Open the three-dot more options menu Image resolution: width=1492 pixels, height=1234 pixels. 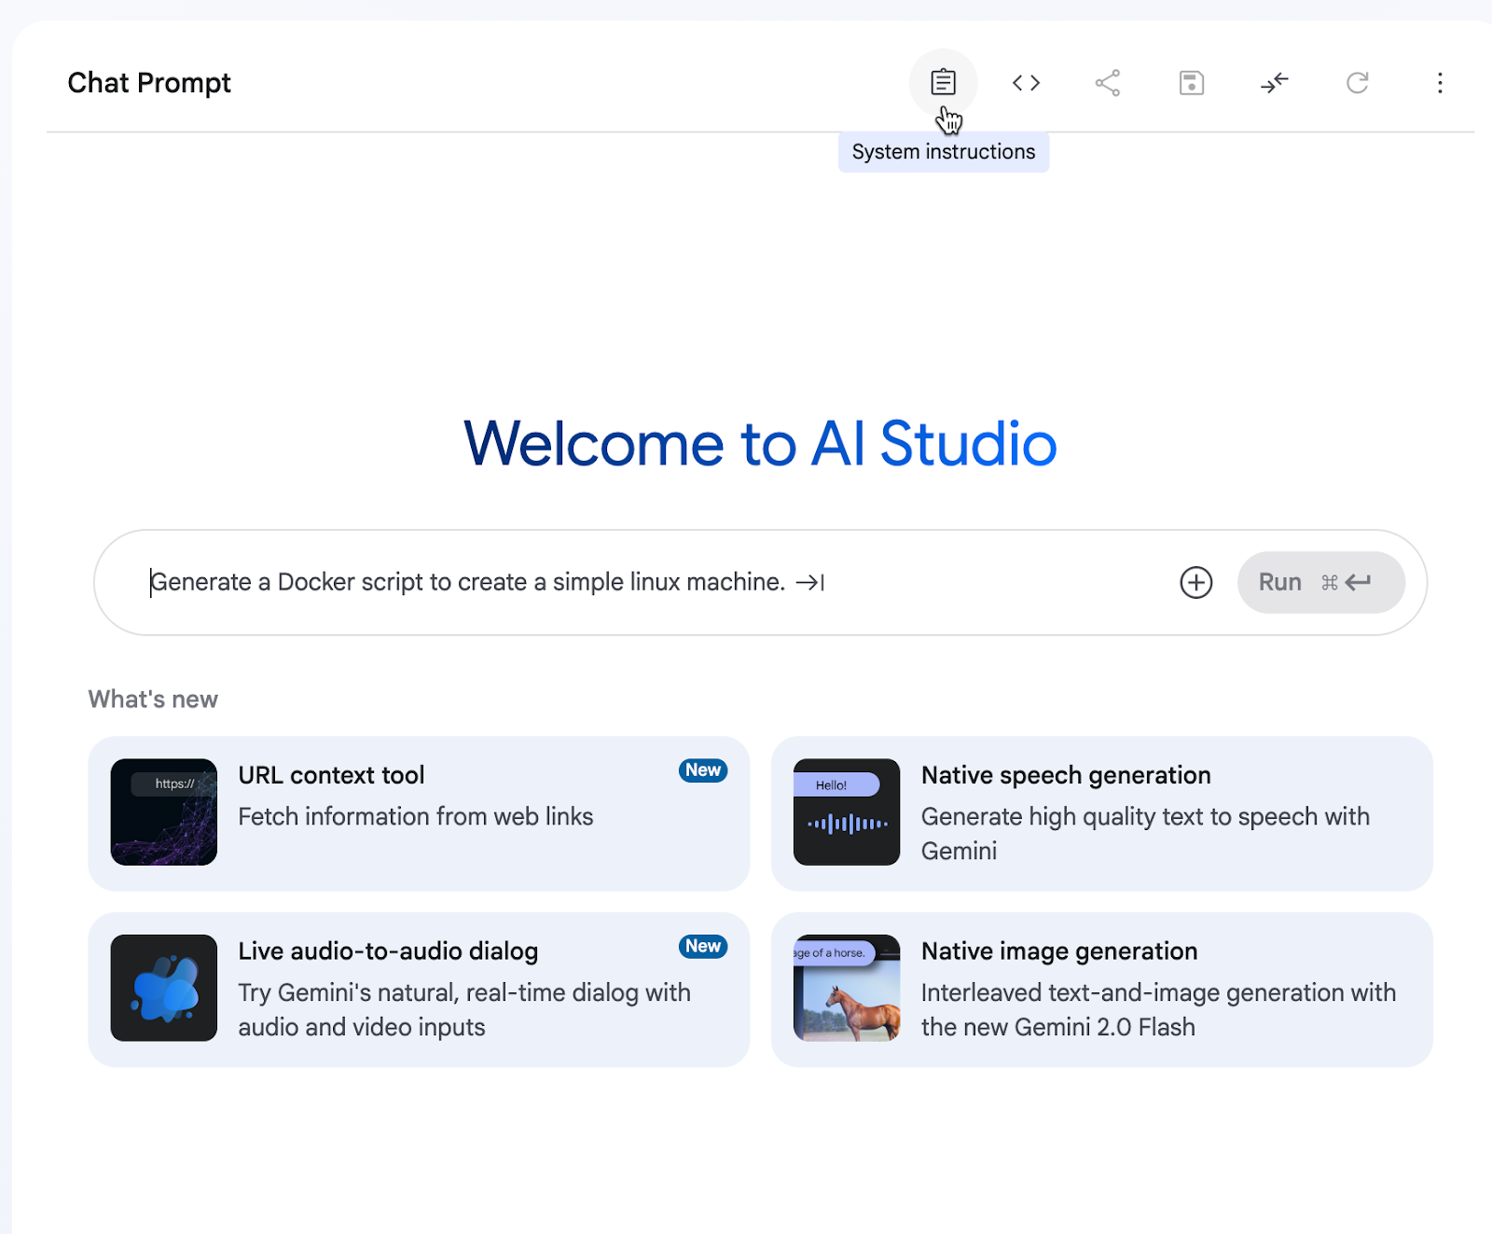[1440, 83]
